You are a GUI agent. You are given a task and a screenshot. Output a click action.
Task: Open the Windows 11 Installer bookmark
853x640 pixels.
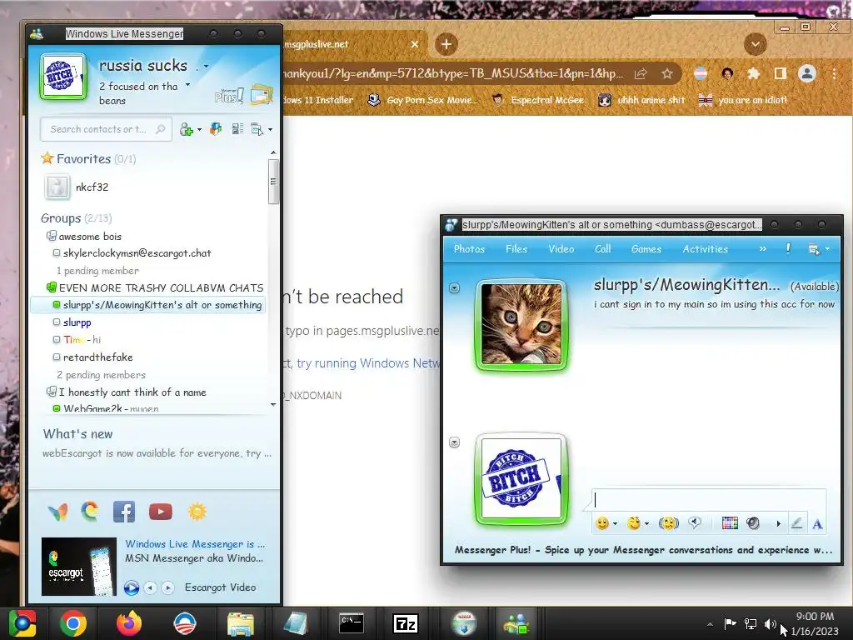pyautogui.click(x=318, y=100)
